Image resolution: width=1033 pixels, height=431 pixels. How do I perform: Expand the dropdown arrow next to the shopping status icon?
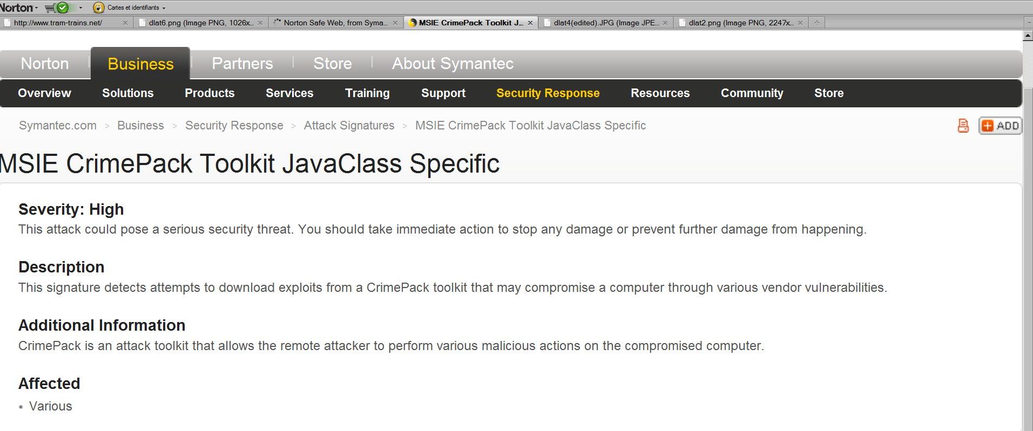pyautogui.click(x=81, y=8)
